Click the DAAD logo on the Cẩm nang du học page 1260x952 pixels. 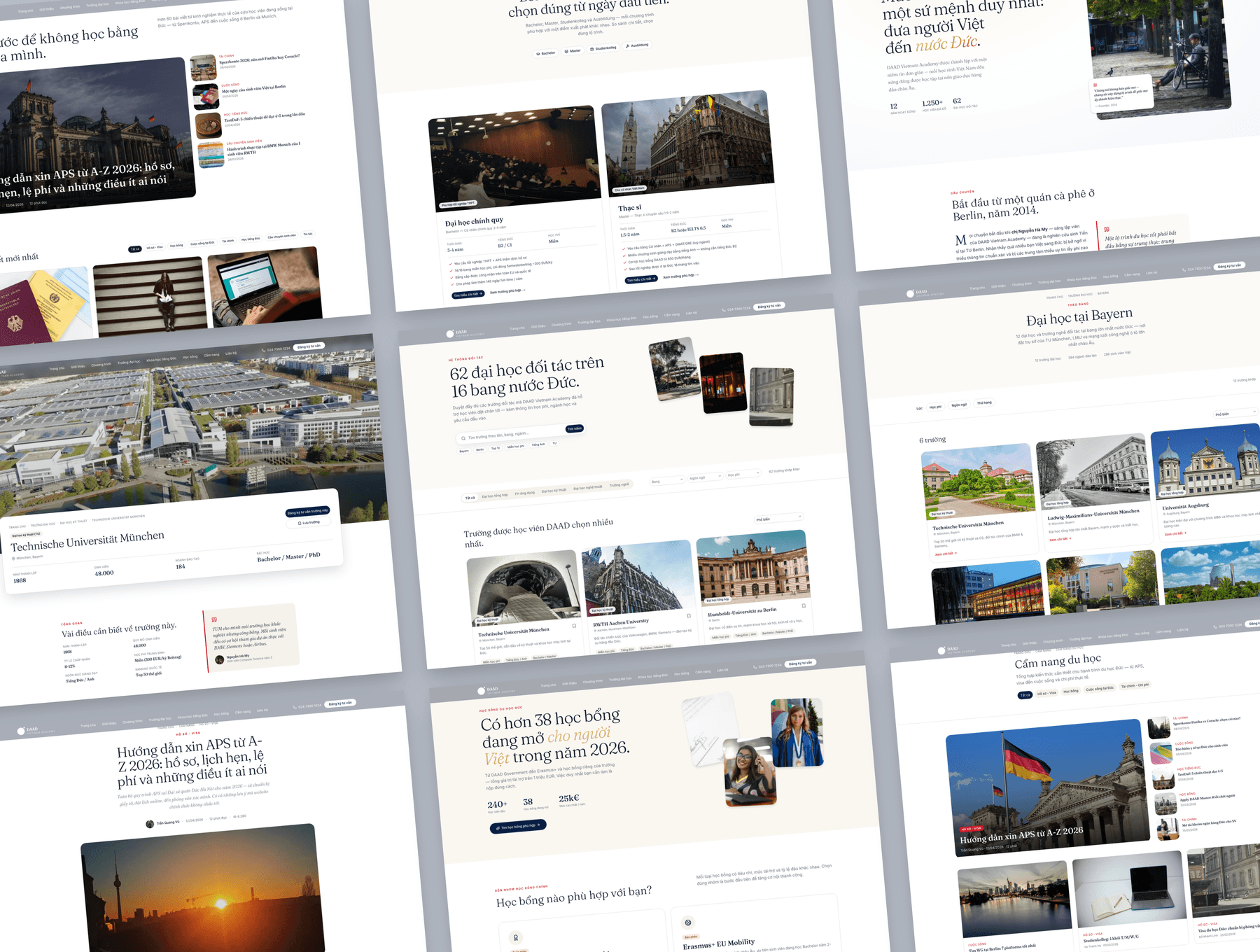(957, 650)
